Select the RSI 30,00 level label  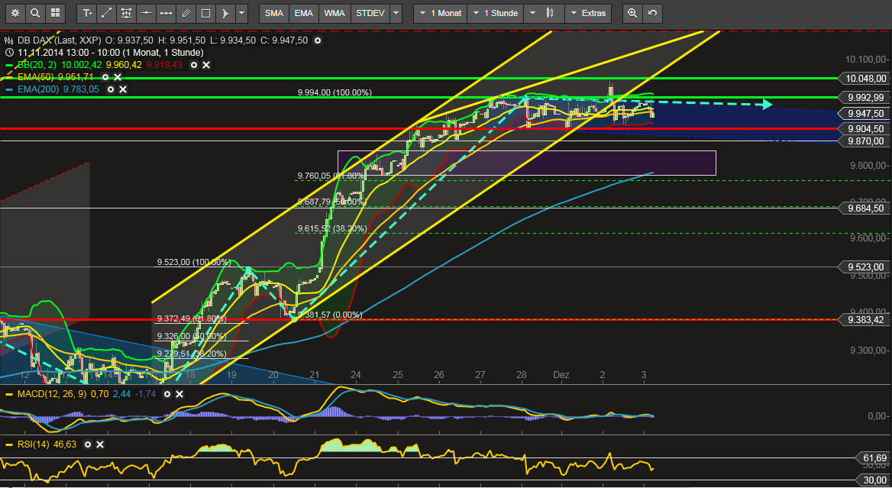(x=873, y=480)
